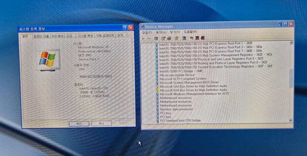Click the 'Microsoft Windows XP' text
Screen dimensions: 307x156
(x=93, y=47)
